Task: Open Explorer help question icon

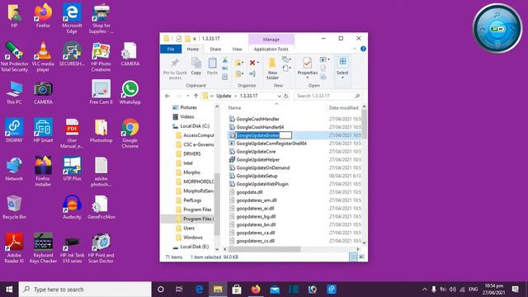Action: click(x=363, y=49)
